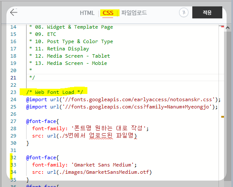Click the scrollbar up arrow
The width and height of the screenshot is (233, 187).
pos(227,28)
